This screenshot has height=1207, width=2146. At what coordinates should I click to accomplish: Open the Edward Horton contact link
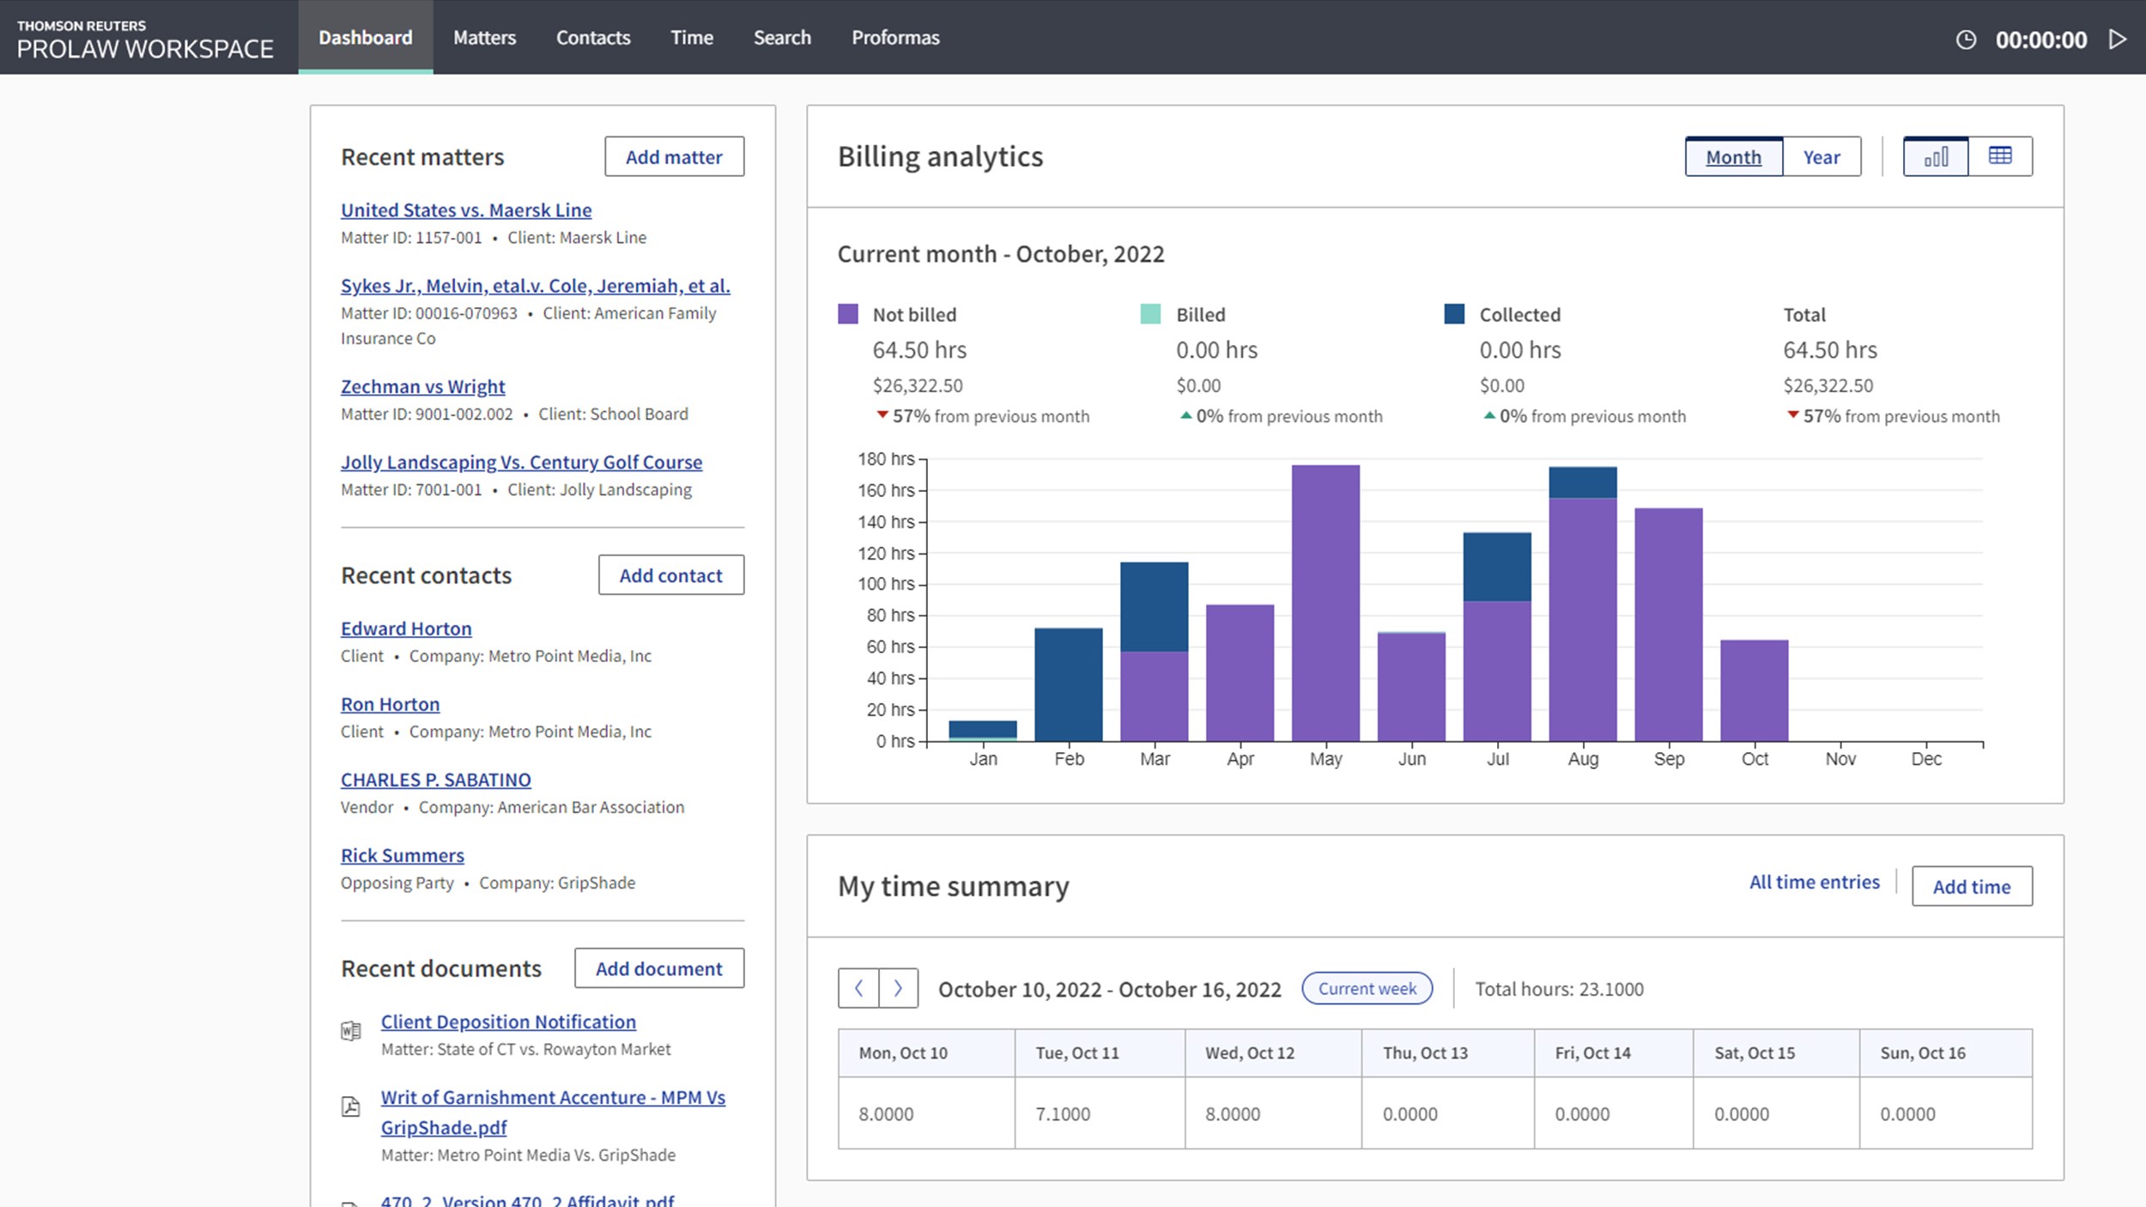(x=406, y=629)
